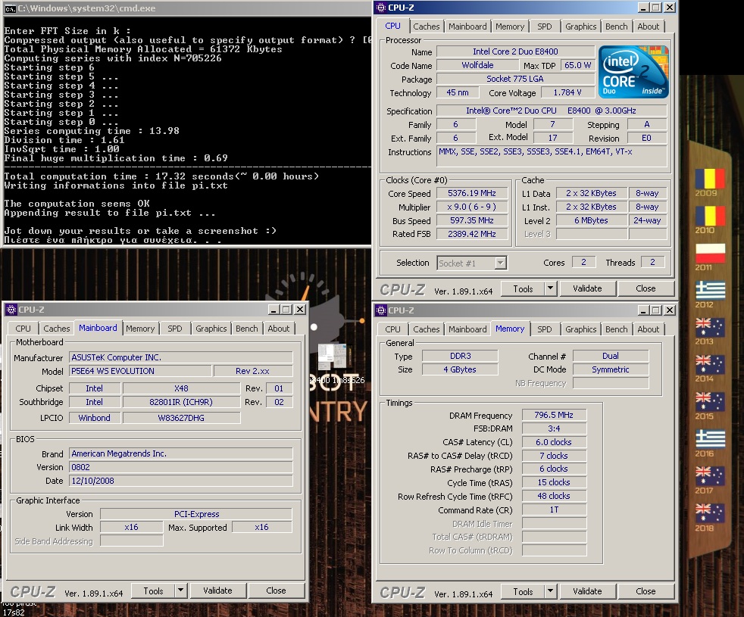The image size is (744, 617).
Task: Select Graphics tab in Mainboard window
Action: (211, 329)
